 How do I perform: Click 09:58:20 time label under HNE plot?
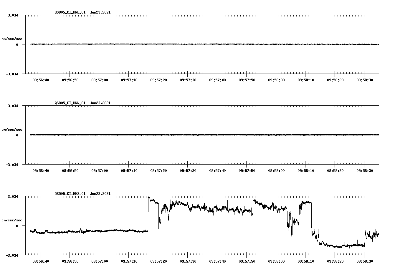335,80
